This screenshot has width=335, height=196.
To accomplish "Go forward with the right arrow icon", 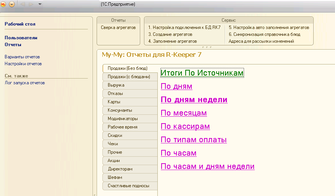I will point(31,4).
